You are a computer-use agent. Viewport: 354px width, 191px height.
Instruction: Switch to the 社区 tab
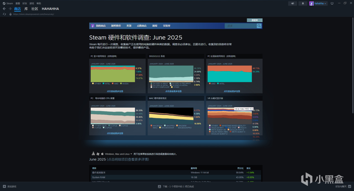35,9
